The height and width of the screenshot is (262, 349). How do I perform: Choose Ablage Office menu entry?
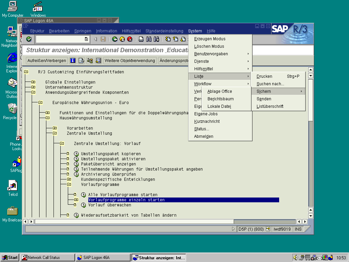[226, 91]
